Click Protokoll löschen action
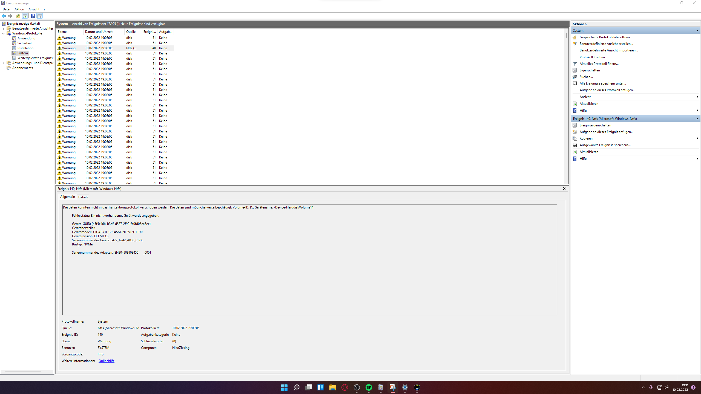Image resolution: width=701 pixels, height=394 pixels. click(593, 57)
